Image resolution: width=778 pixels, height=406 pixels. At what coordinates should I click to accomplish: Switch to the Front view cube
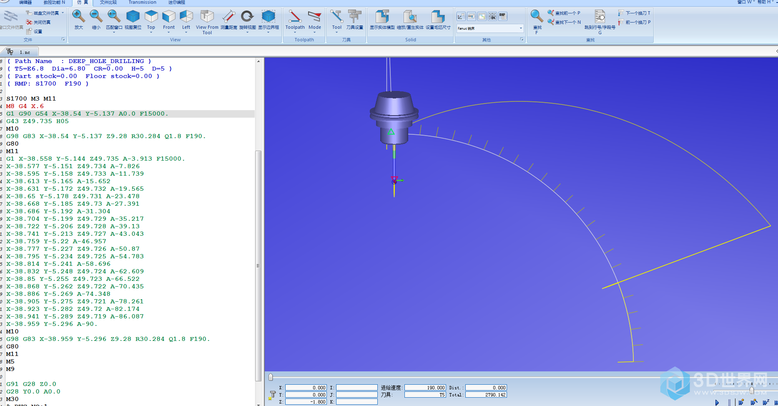[x=168, y=17]
